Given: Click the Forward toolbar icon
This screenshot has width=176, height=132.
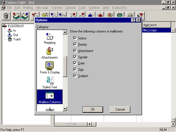Looking at the screenshot, I should pyautogui.click(x=72, y=15).
